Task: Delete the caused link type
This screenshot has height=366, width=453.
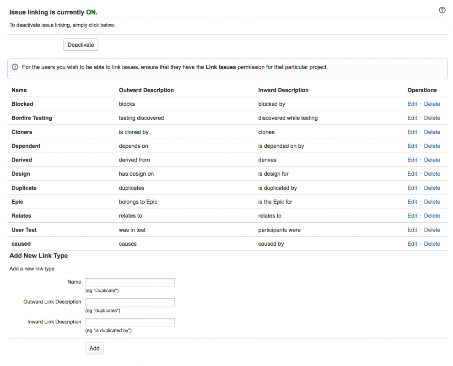Action: click(432, 244)
